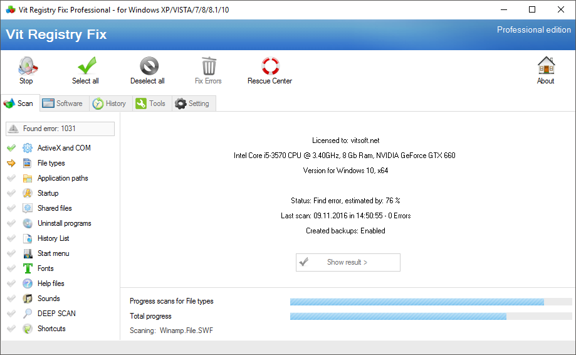The image size is (576, 355).
Task: Toggle the History List checkmark
Action: coord(11,238)
